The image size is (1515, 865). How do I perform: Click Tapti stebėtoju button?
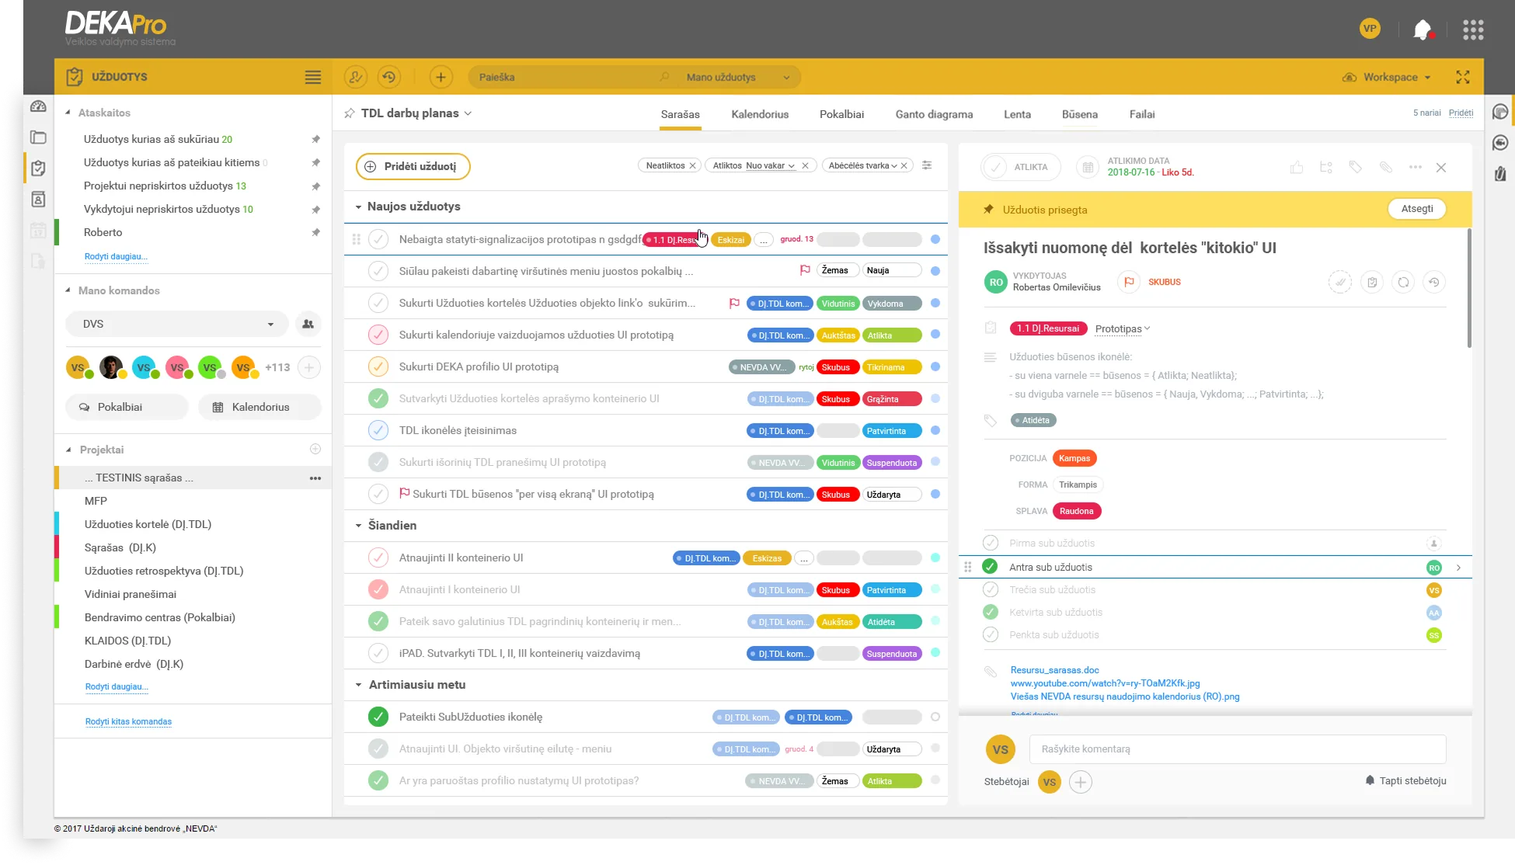coord(1405,780)
